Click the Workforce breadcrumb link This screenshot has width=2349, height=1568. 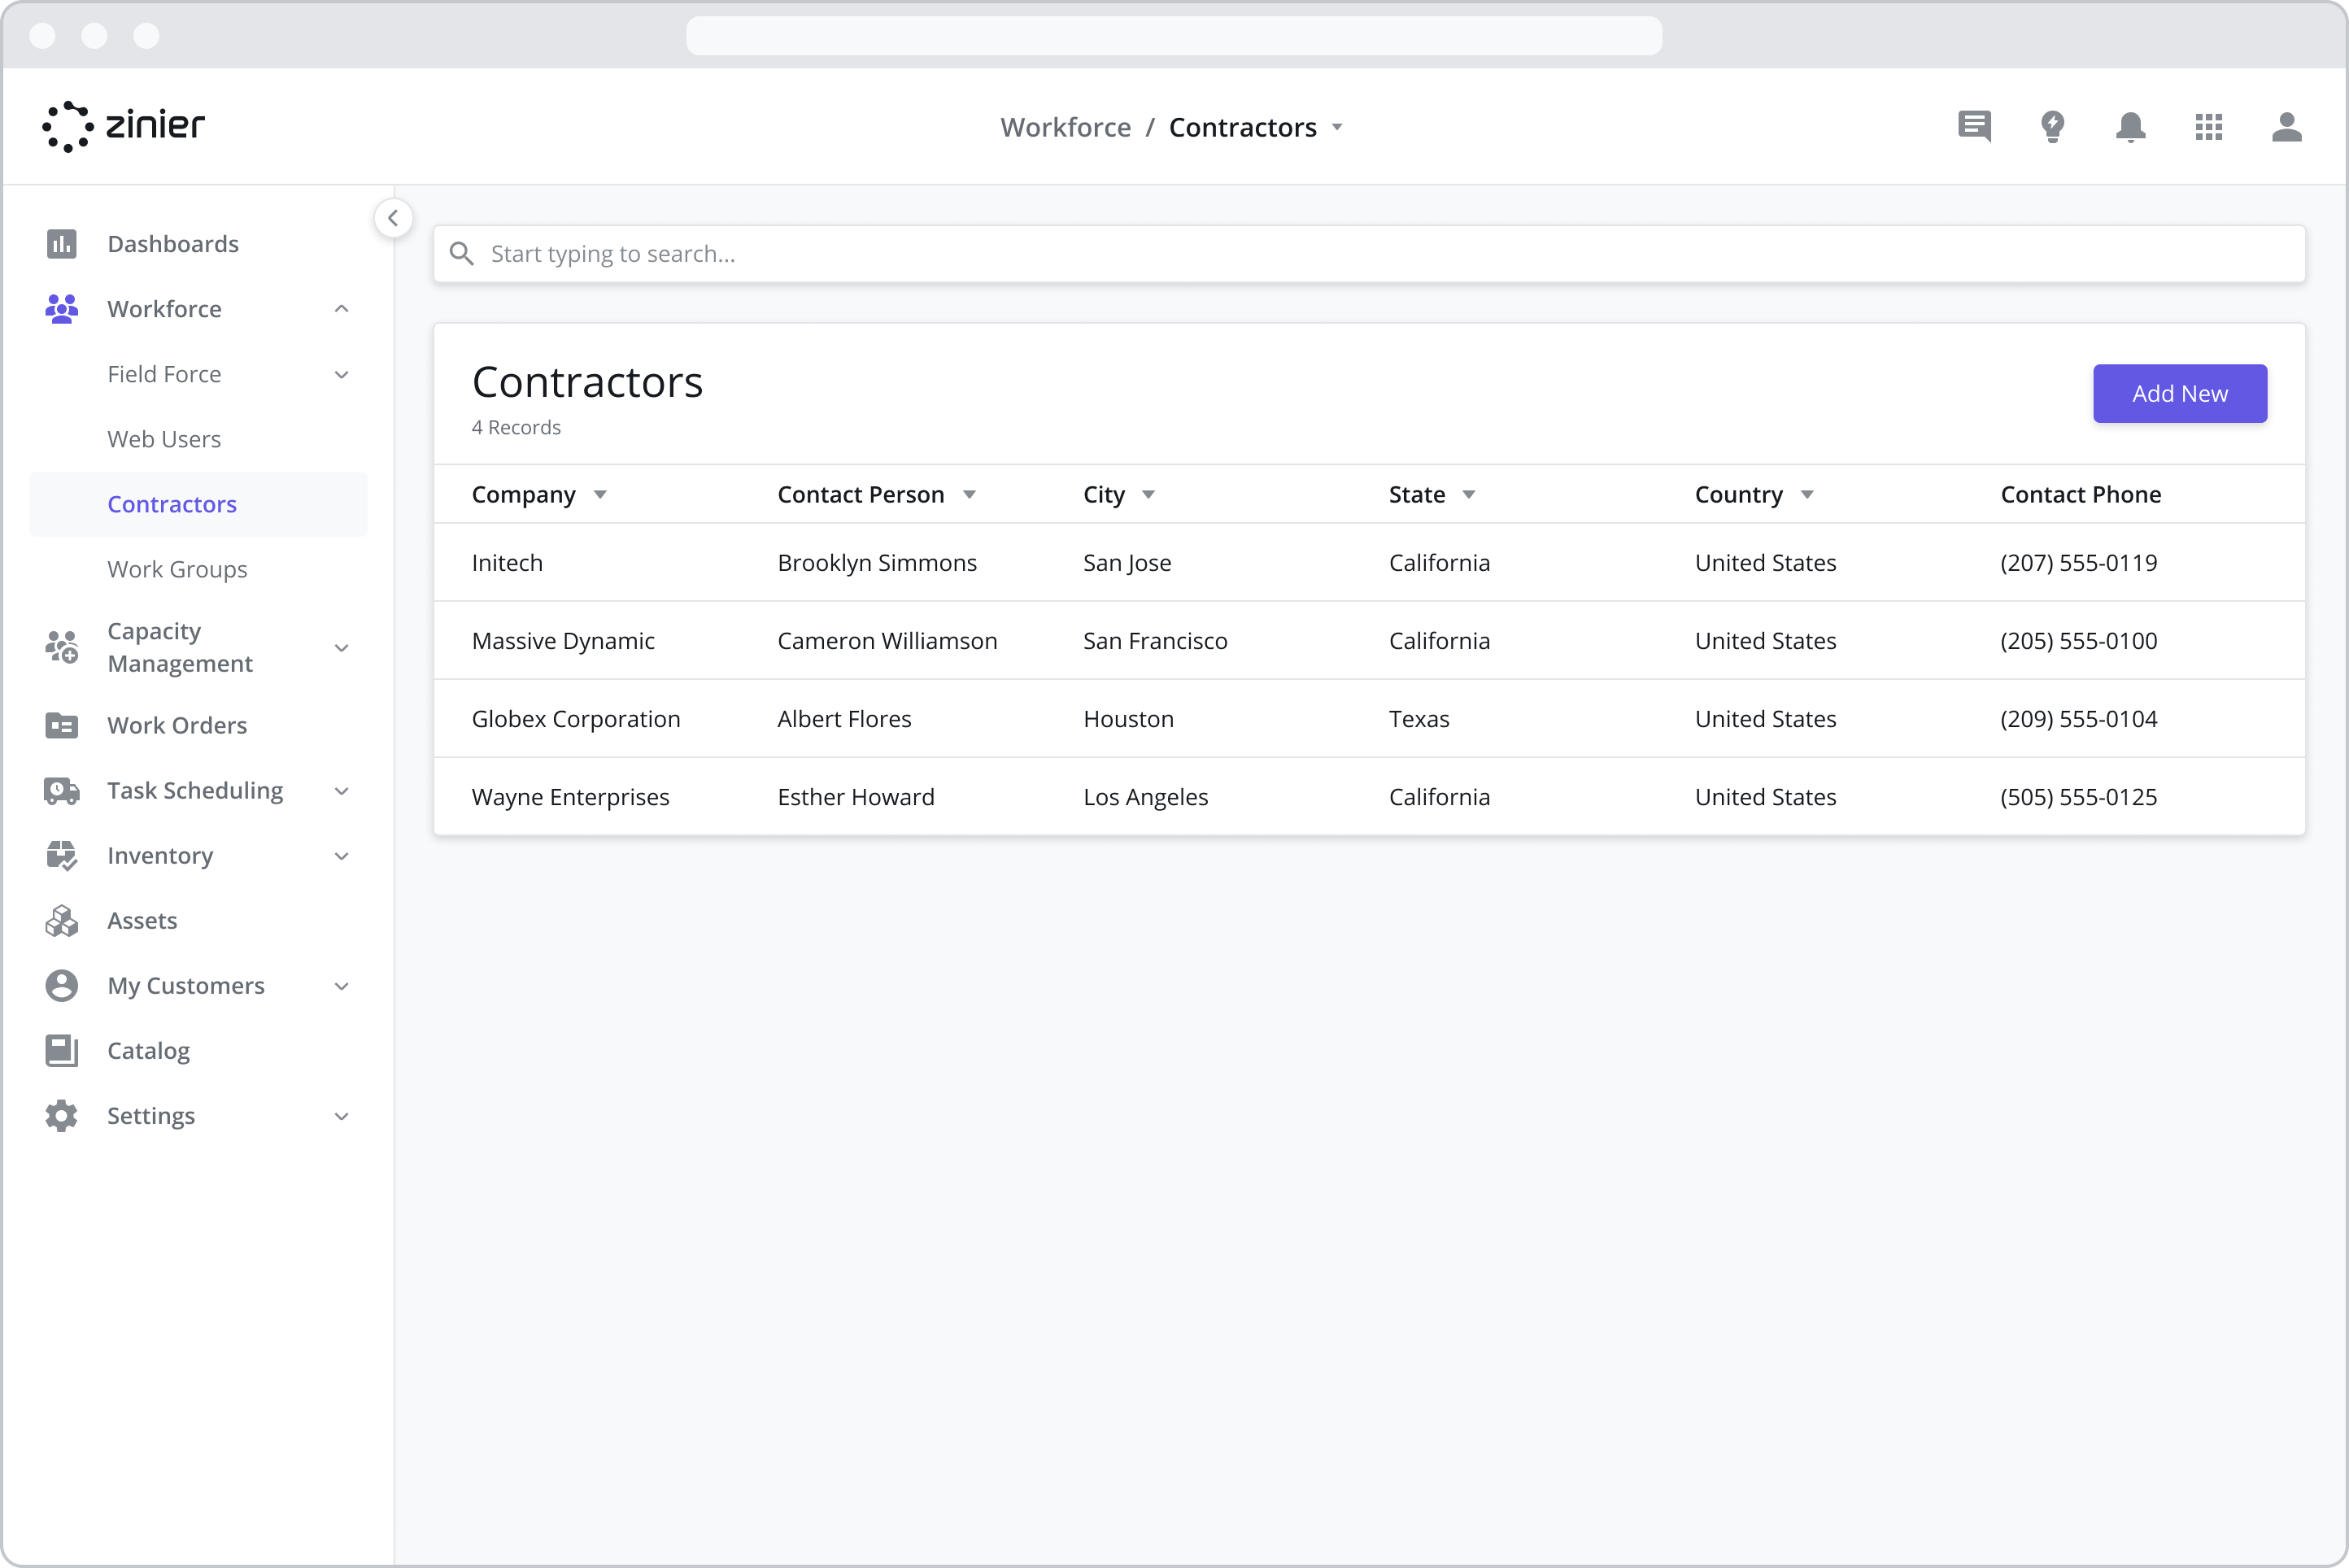click(1065, 127)
